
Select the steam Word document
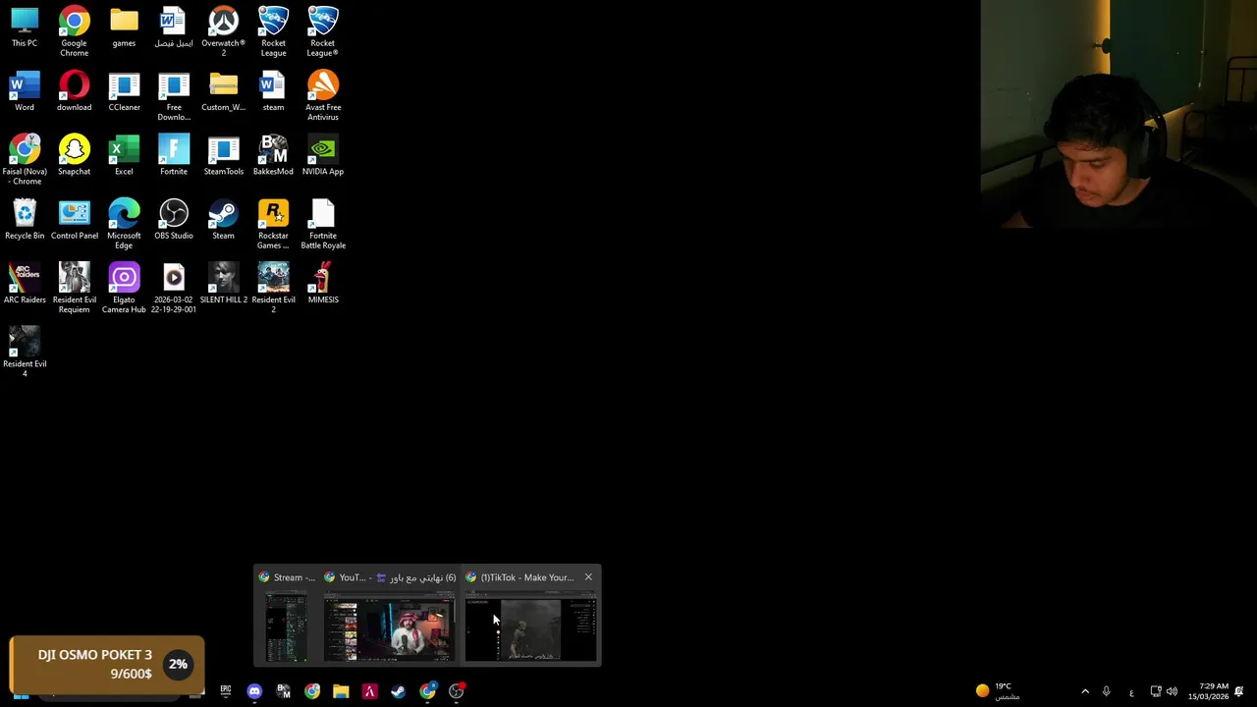click(x=273, y=92)
